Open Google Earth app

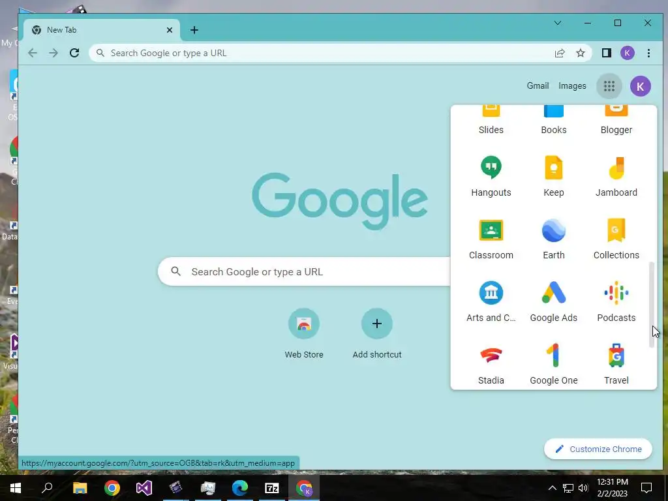tap(553, 239)
